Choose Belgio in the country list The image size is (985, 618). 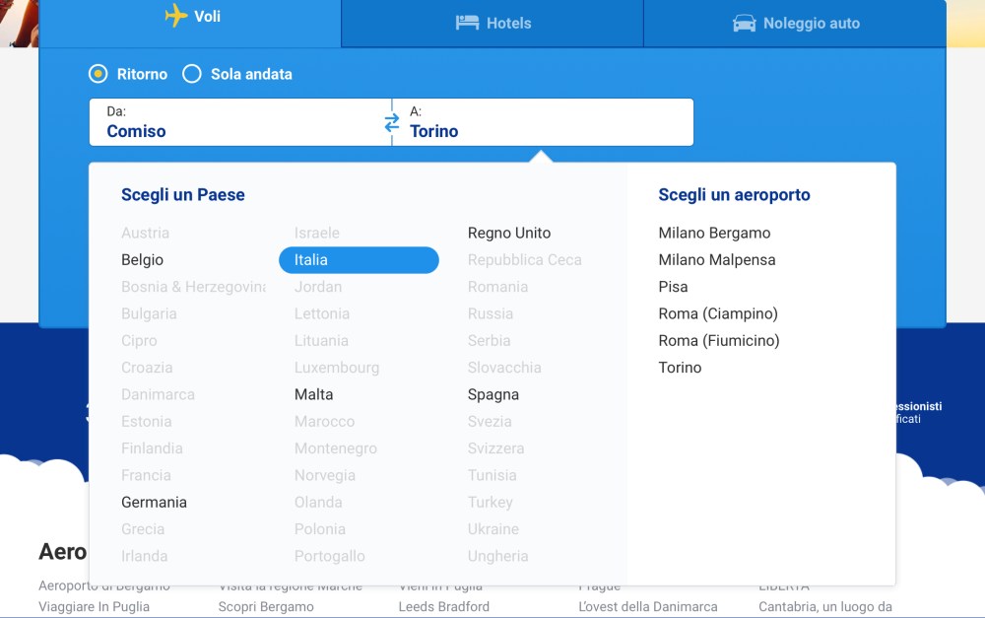tap(142, 260)
